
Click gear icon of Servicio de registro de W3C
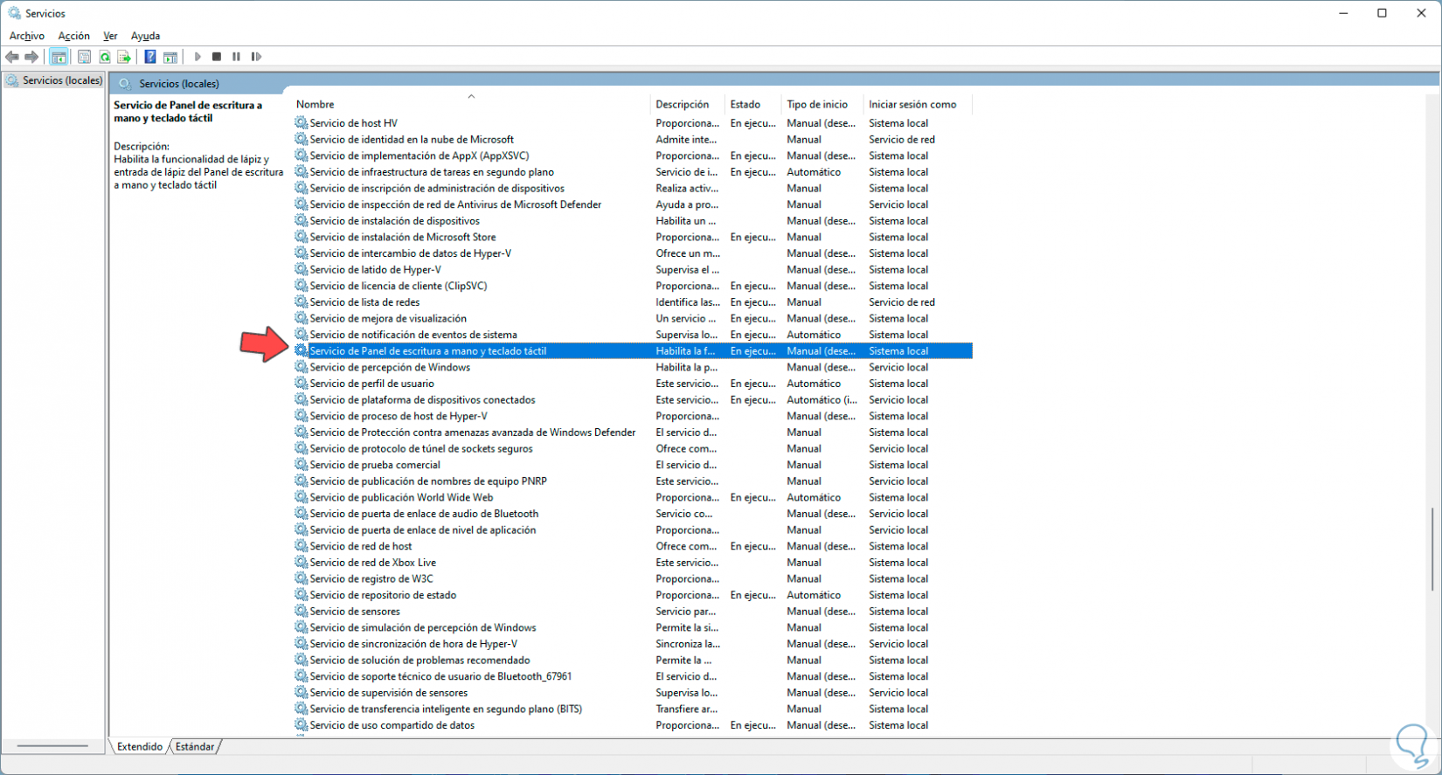(x=302, y=578)
